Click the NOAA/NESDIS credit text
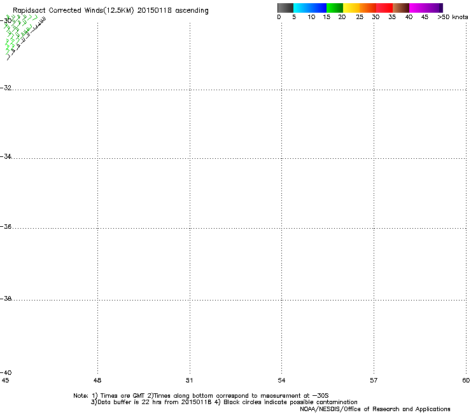The width and height of the screenshot is (471, 413). 375,409
